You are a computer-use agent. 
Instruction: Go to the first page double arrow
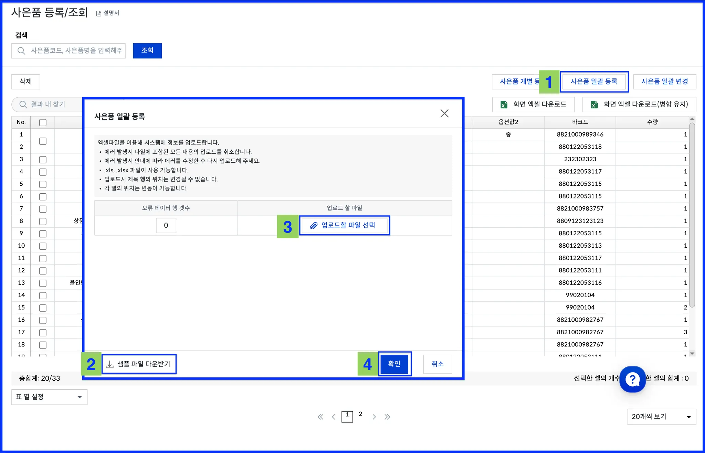click(x=320, y=417)
